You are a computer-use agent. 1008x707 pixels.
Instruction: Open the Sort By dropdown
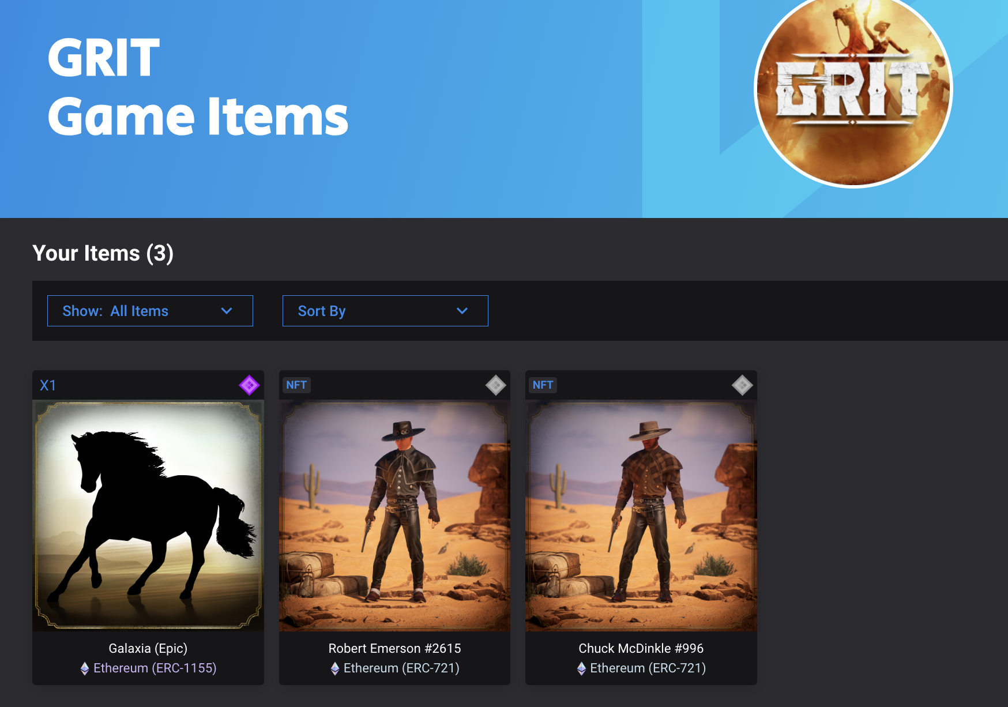tap(385, 311)
